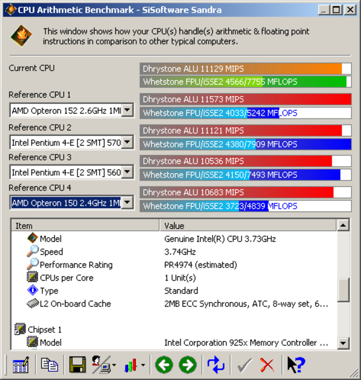This screenshot has width=361, height=380.
Task: Select '2MB ECC Synchronous' cache value
Action: (246, 304)
